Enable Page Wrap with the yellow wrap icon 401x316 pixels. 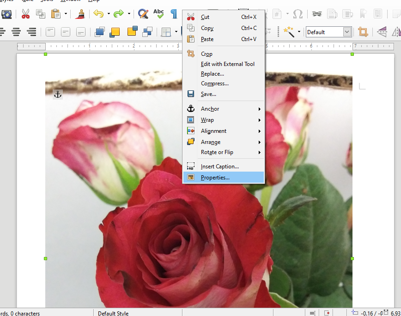(116, 31)
